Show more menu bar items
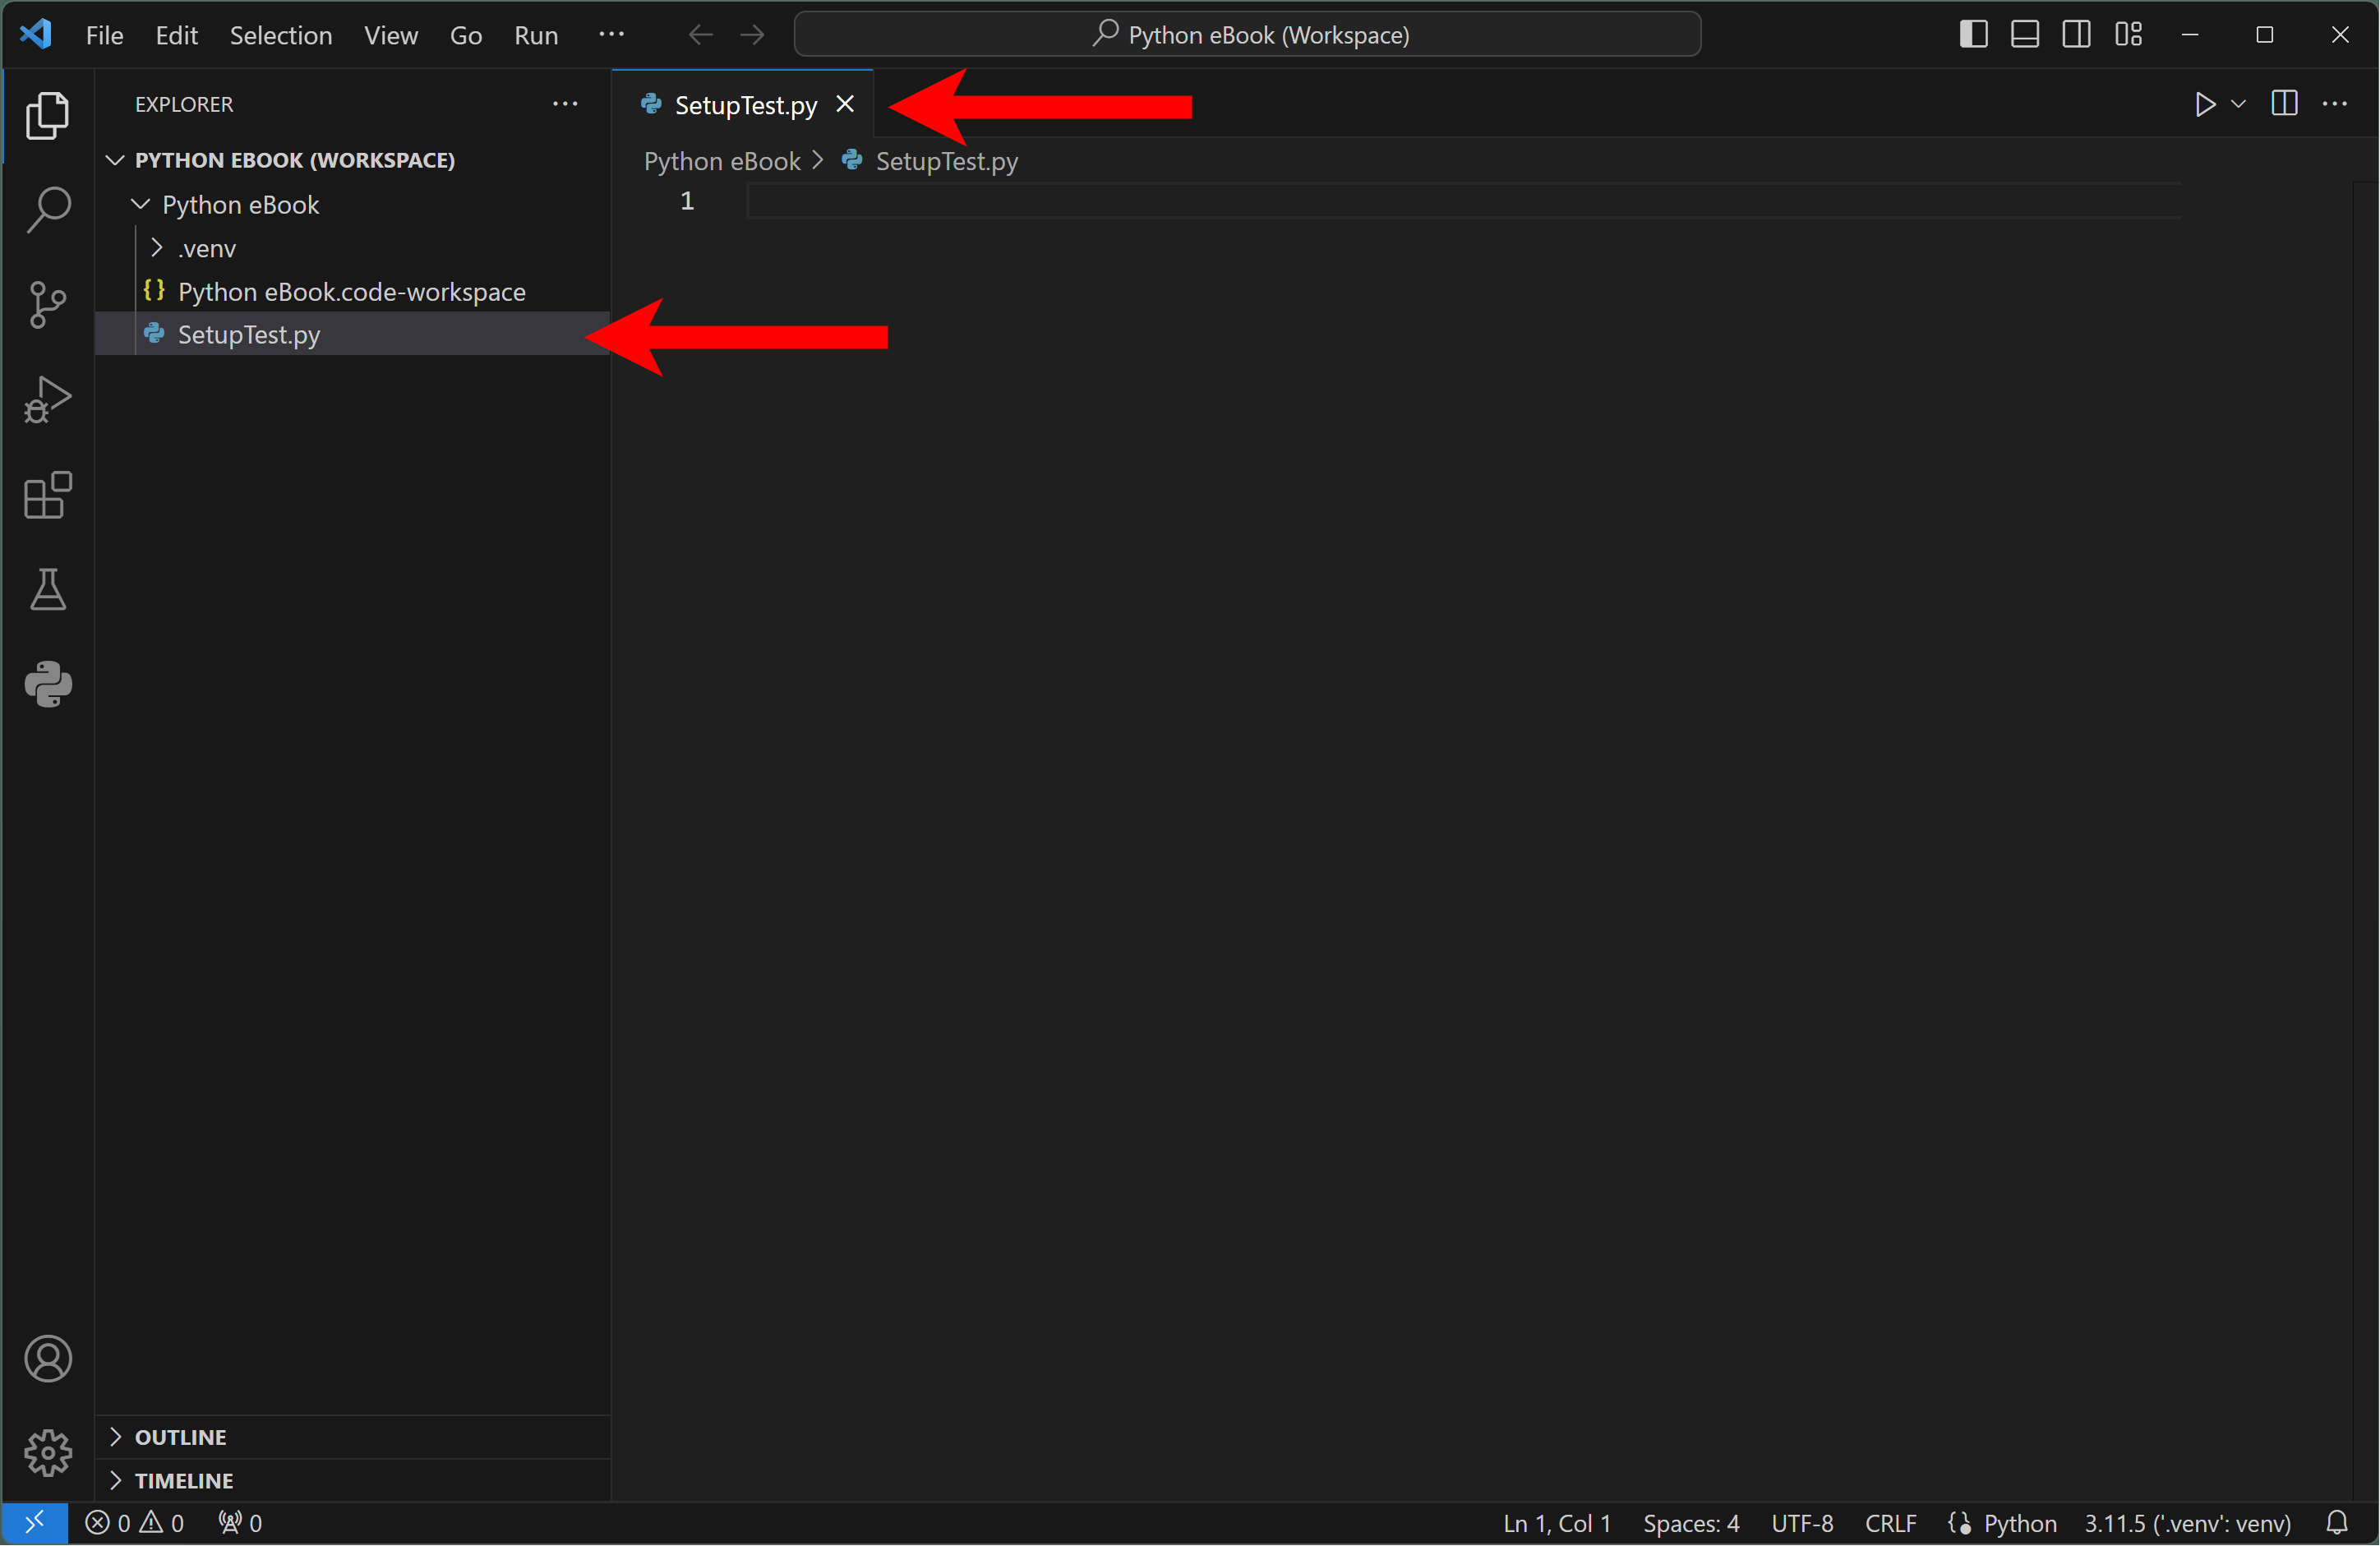The width and height of the screenshot is (2380, 1546). (x=612, y=35)
